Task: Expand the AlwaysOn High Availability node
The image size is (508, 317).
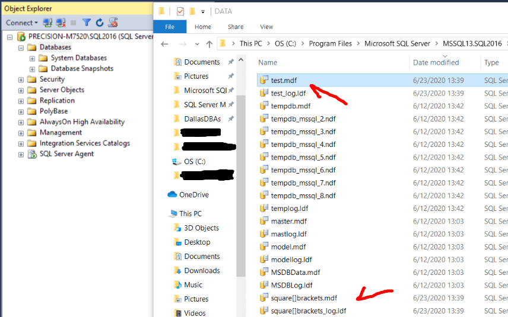Action: pyautogui.click(x=21, y=123)
